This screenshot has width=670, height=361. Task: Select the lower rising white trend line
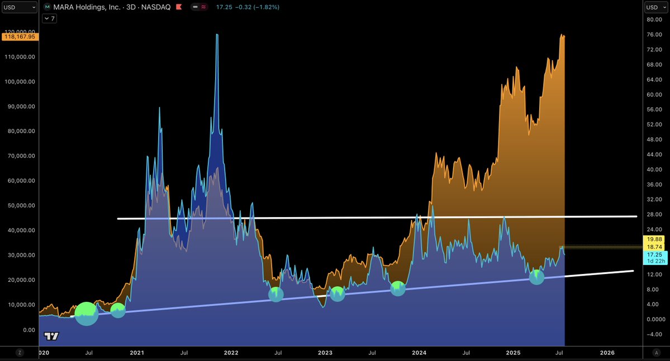(351, 293)
